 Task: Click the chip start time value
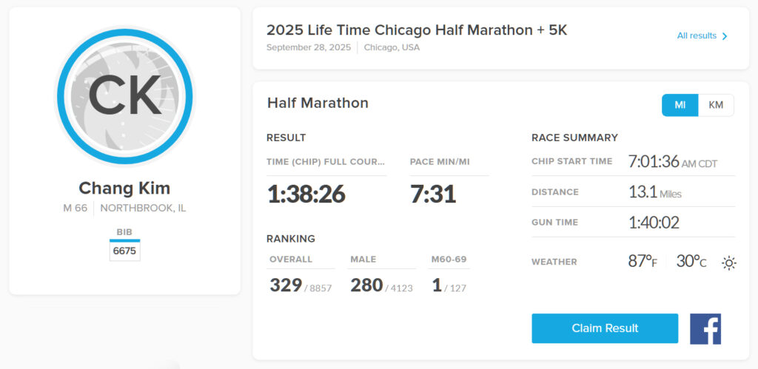tap(672, 162)
